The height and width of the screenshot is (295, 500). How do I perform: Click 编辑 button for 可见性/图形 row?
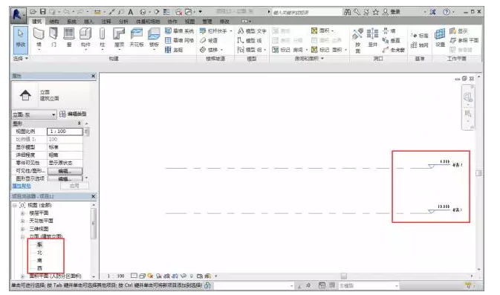65,171
